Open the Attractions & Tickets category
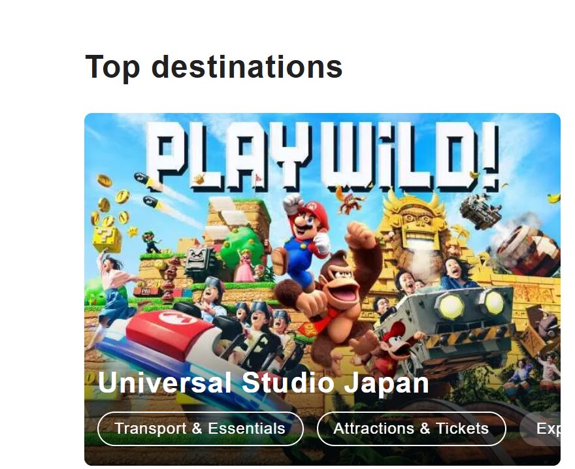 [411, 429]
